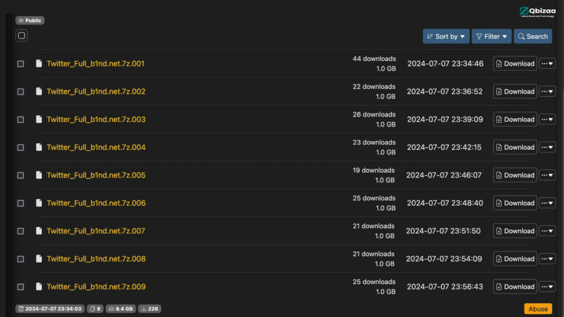Open more options menu for 7z.008 file
Viewport: 564px width, 317px height.
pyautogui.click(x=547, y=259)
